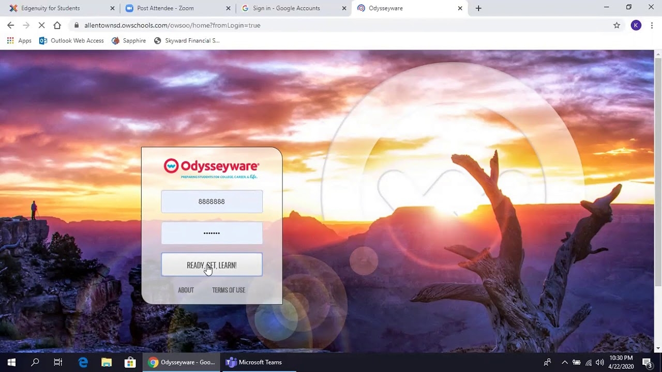Click the READY, SET, LEARN! button
Screen dimensions: 662x372
pyautogui.click(x=212, y=265)
